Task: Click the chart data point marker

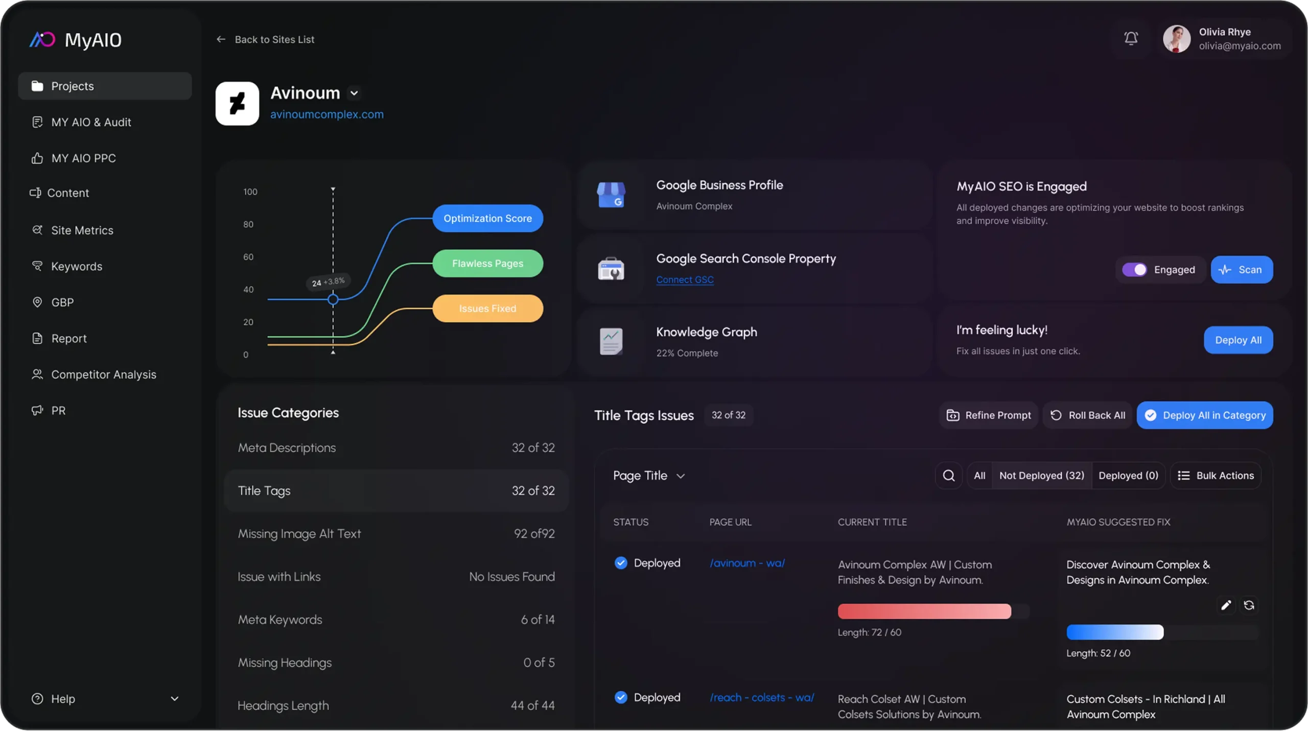Action: click(333, 299)
